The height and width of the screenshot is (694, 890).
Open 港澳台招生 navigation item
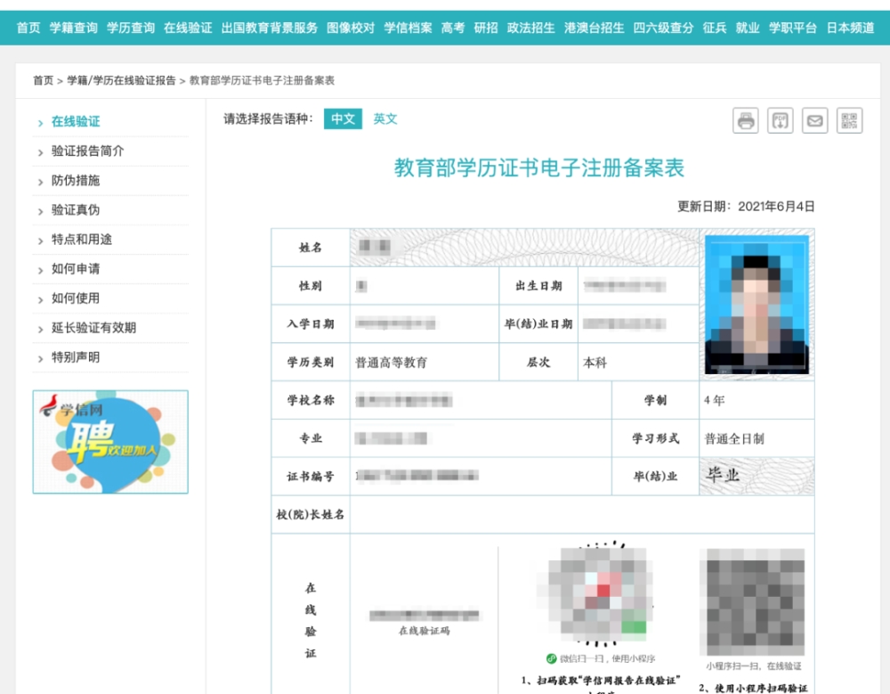pyautogui.click(x=594, y=28)
